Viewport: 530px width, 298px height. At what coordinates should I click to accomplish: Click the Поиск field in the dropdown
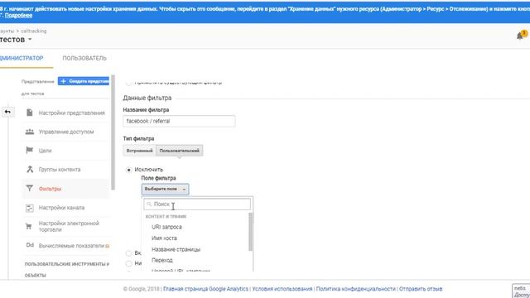tap(197, 204)
